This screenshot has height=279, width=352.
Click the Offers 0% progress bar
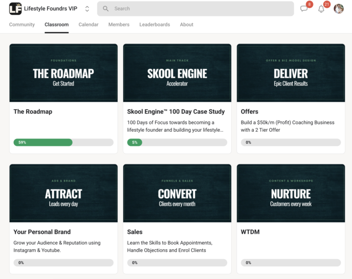291,142
